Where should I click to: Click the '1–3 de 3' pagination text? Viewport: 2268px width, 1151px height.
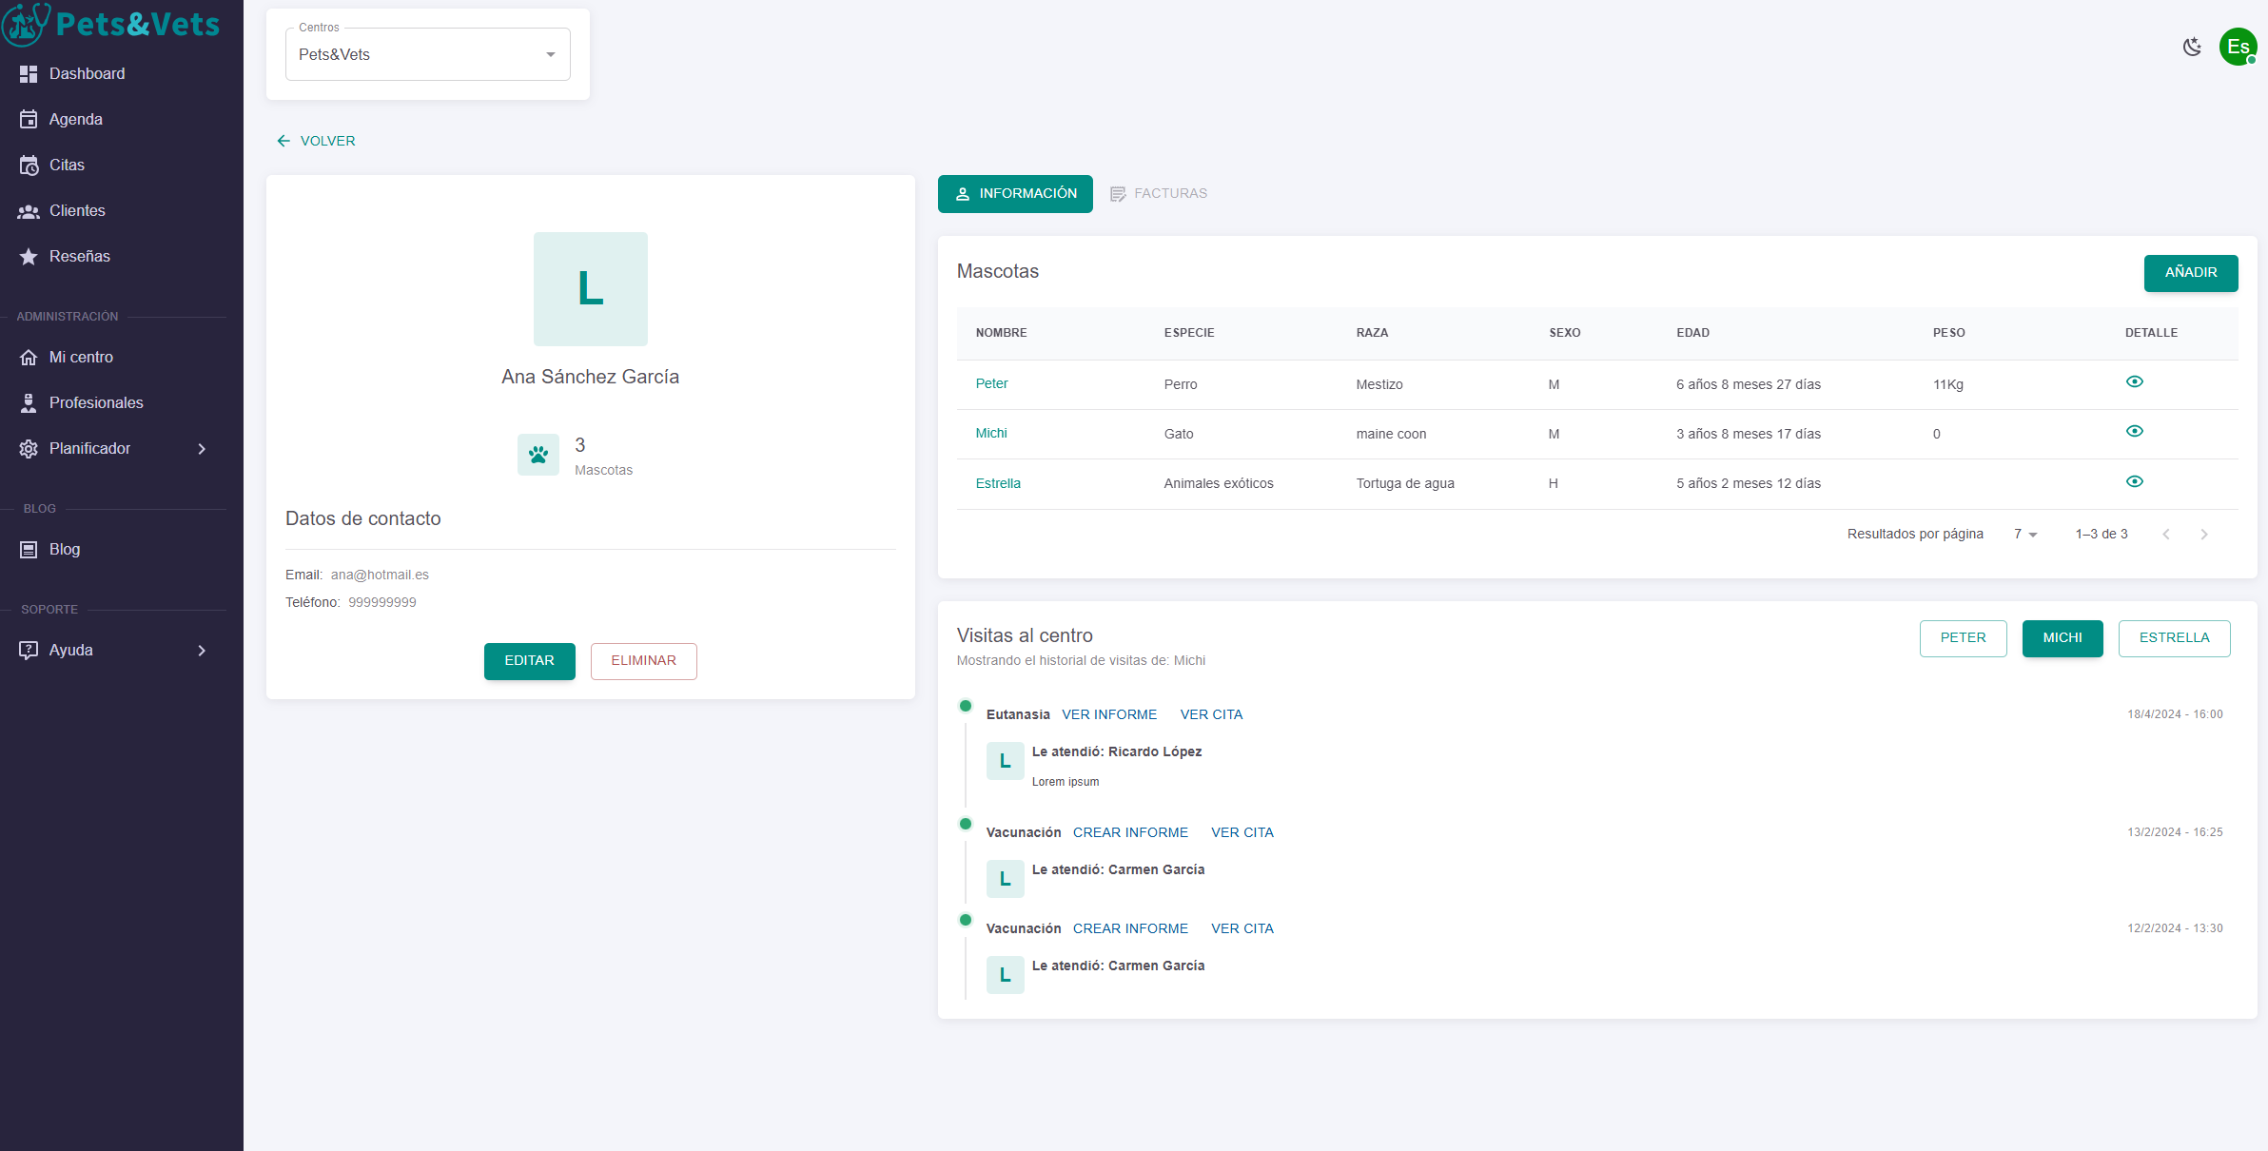coord(2102,534)
